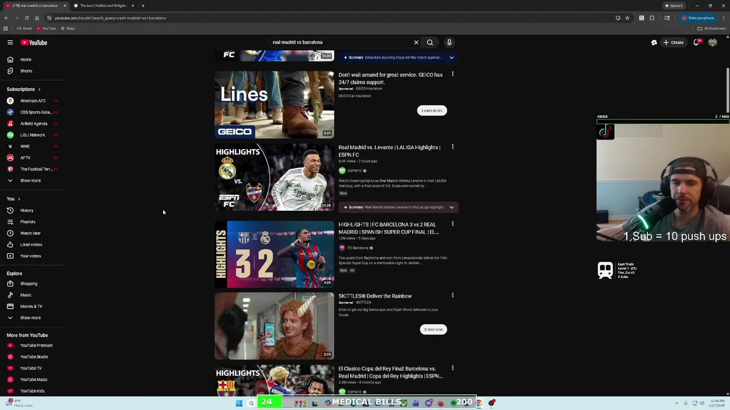730x410 pixels.
Task: Open YouTube Studio link
Action: point(34,356)
